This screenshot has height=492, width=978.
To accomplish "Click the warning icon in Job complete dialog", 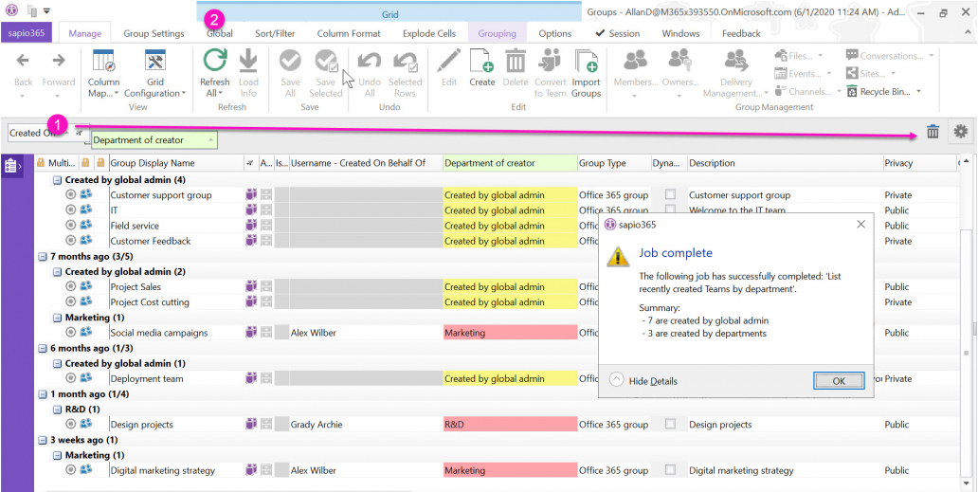I will [x=618, y=256].
